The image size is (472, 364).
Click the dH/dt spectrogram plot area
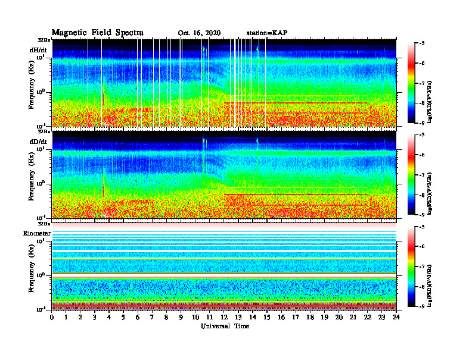pos(224,83)
